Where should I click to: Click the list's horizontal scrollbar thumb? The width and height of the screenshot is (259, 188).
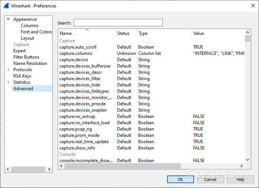coord(123,166)
